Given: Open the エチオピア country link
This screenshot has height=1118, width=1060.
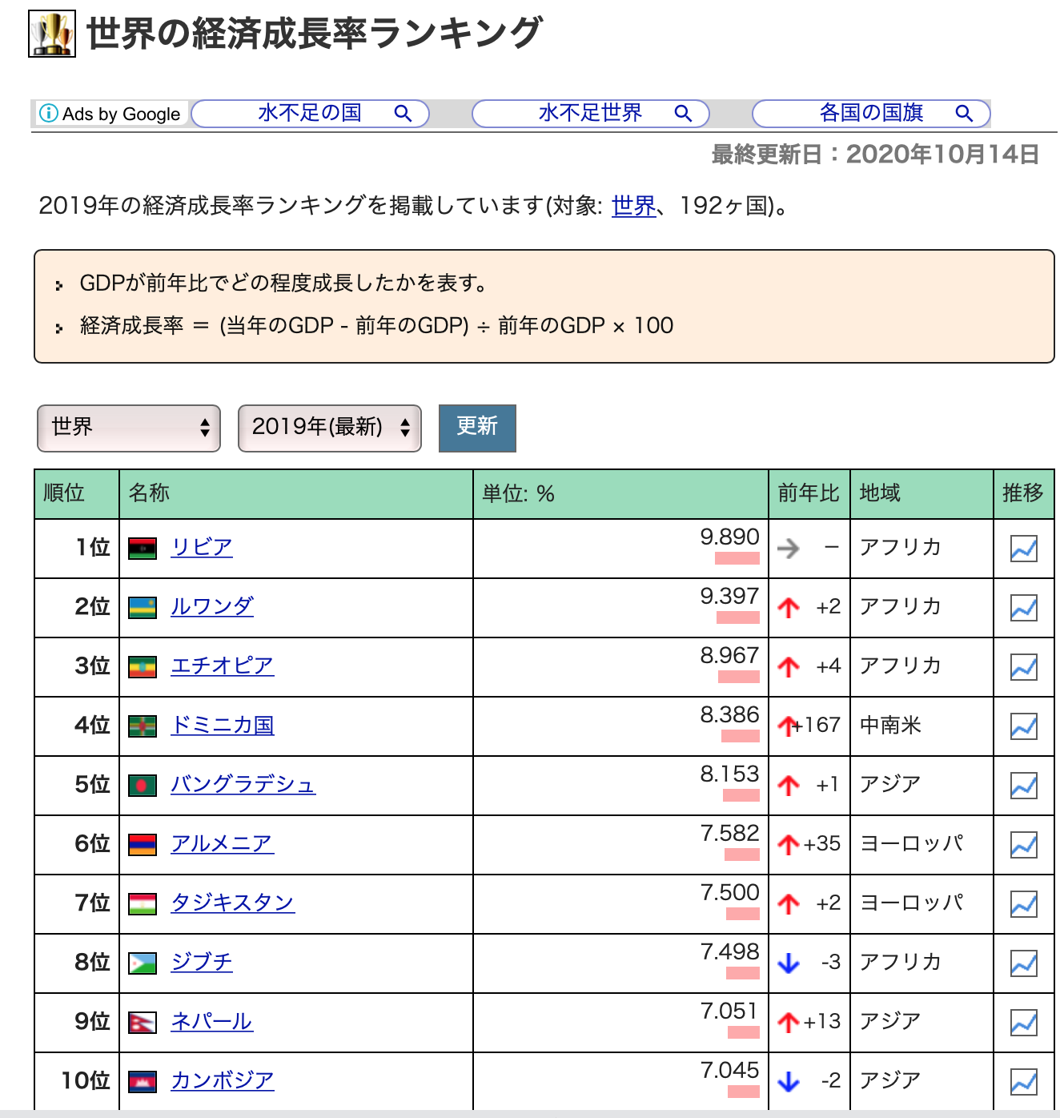Looking at the screenshot, I should [222, 666].
